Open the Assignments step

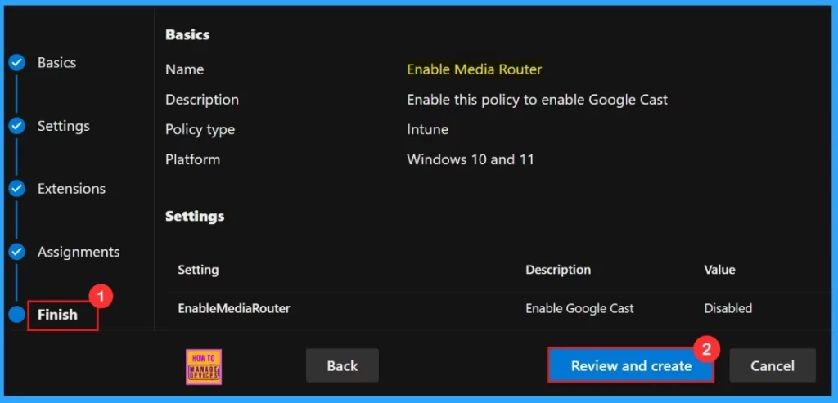(79, 252)
